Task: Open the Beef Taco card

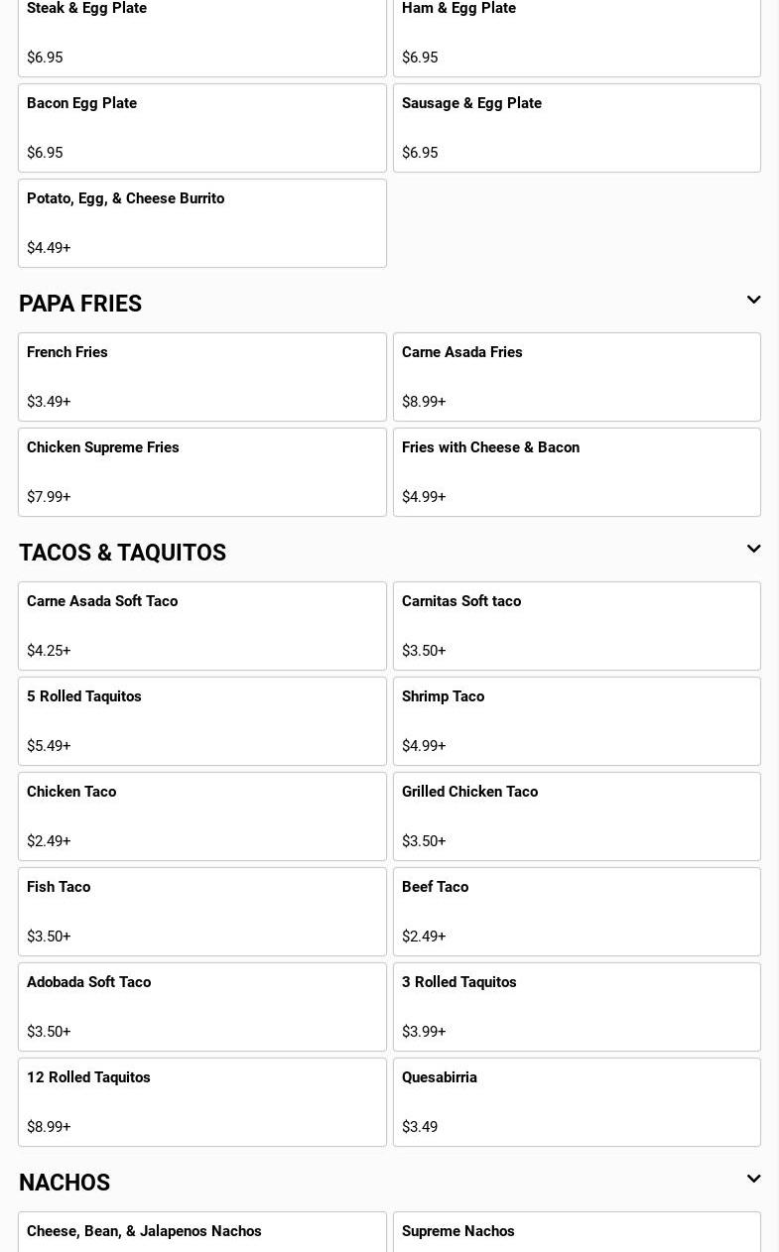Action: [577, 912]
